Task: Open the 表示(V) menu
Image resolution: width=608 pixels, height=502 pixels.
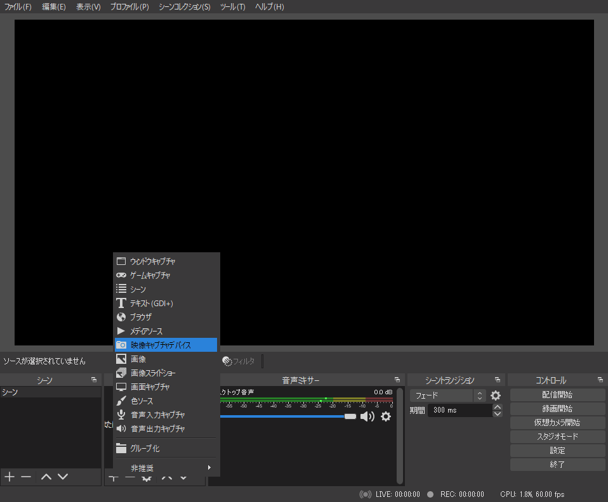Action: (88, 7)
